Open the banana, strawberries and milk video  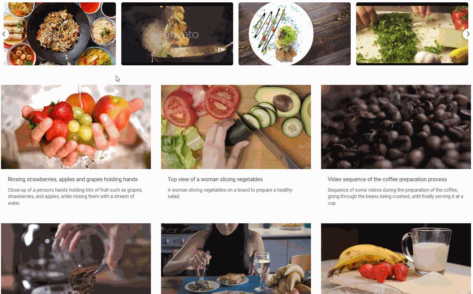[396, 259]
